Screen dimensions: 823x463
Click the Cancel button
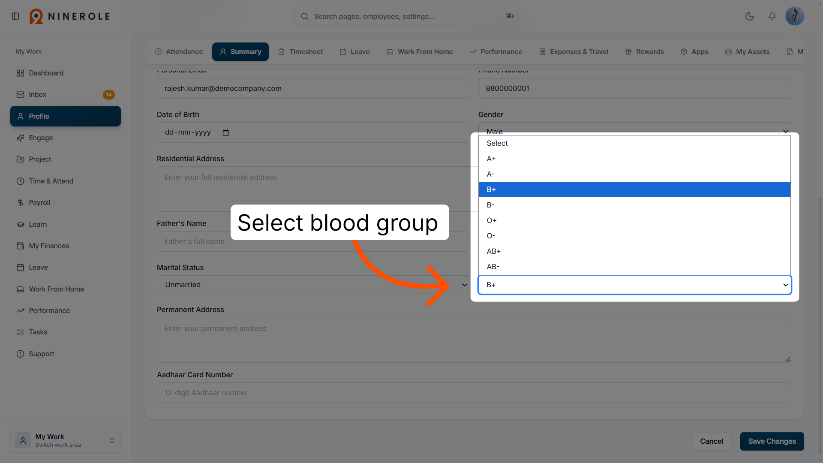click(x=712, y=441)
